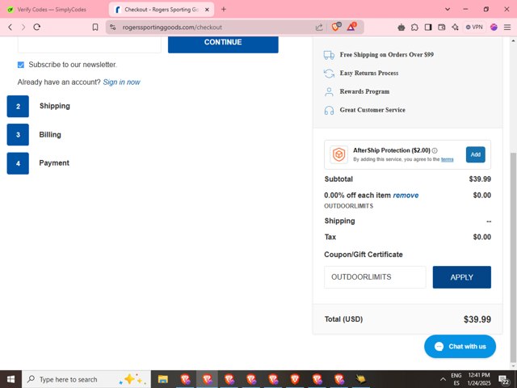This screenshot has height=388, width=517.
Task: Open Brave Rewards triangle icon
Action: click(351, 27)
